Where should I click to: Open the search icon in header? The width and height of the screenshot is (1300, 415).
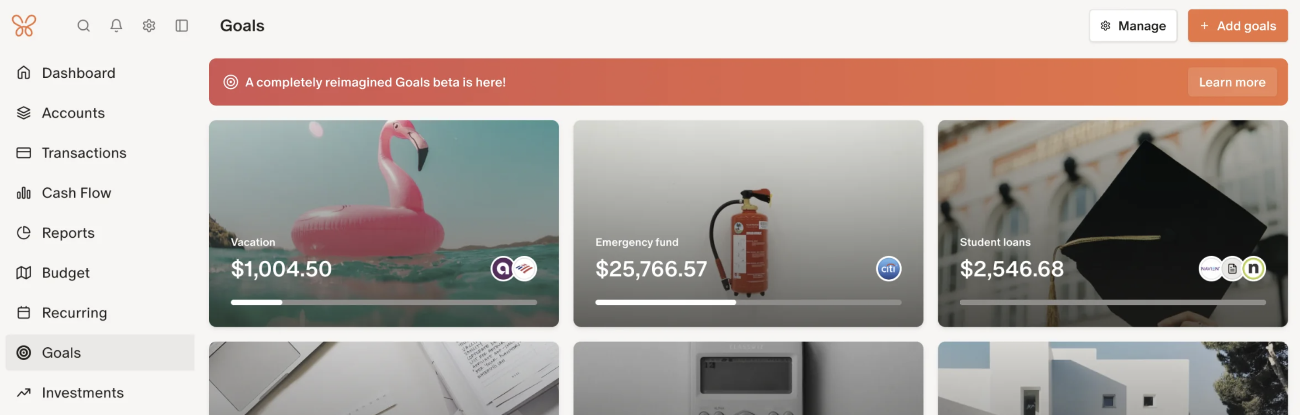(83, 26)
